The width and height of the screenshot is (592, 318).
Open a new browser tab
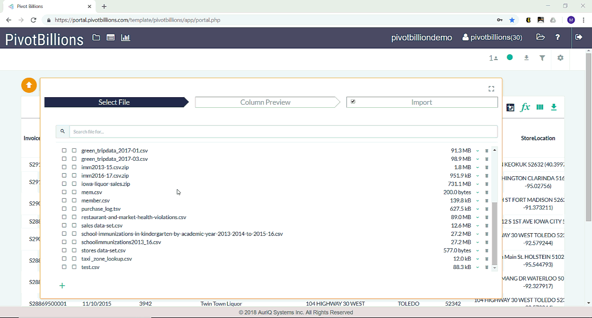[104, 7]
